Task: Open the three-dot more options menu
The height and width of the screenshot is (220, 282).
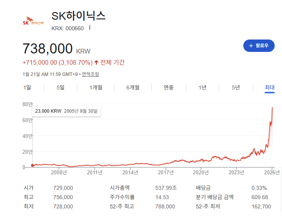Action: tap(90, 28)
